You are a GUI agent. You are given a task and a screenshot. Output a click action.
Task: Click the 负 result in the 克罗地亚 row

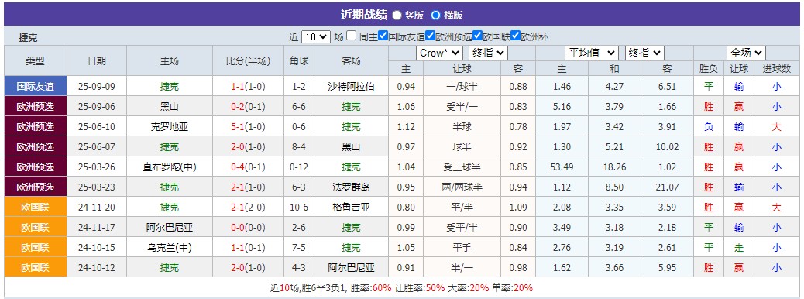click(x=709, y=127)
